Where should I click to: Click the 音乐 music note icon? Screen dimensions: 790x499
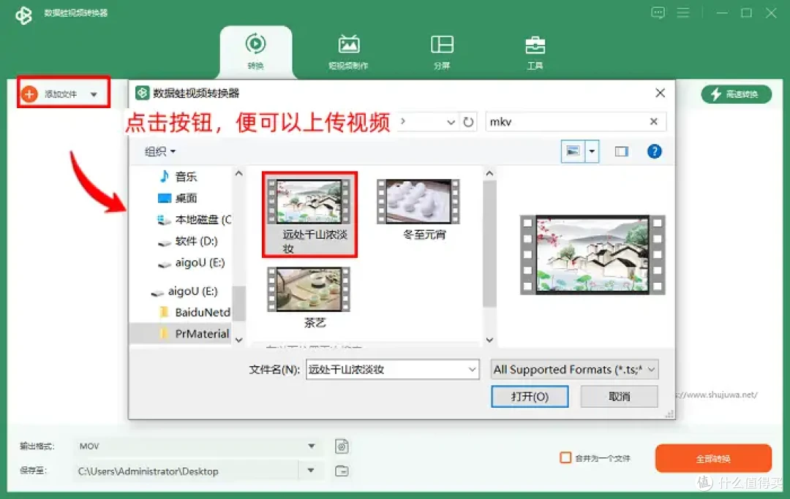[165, 176]
